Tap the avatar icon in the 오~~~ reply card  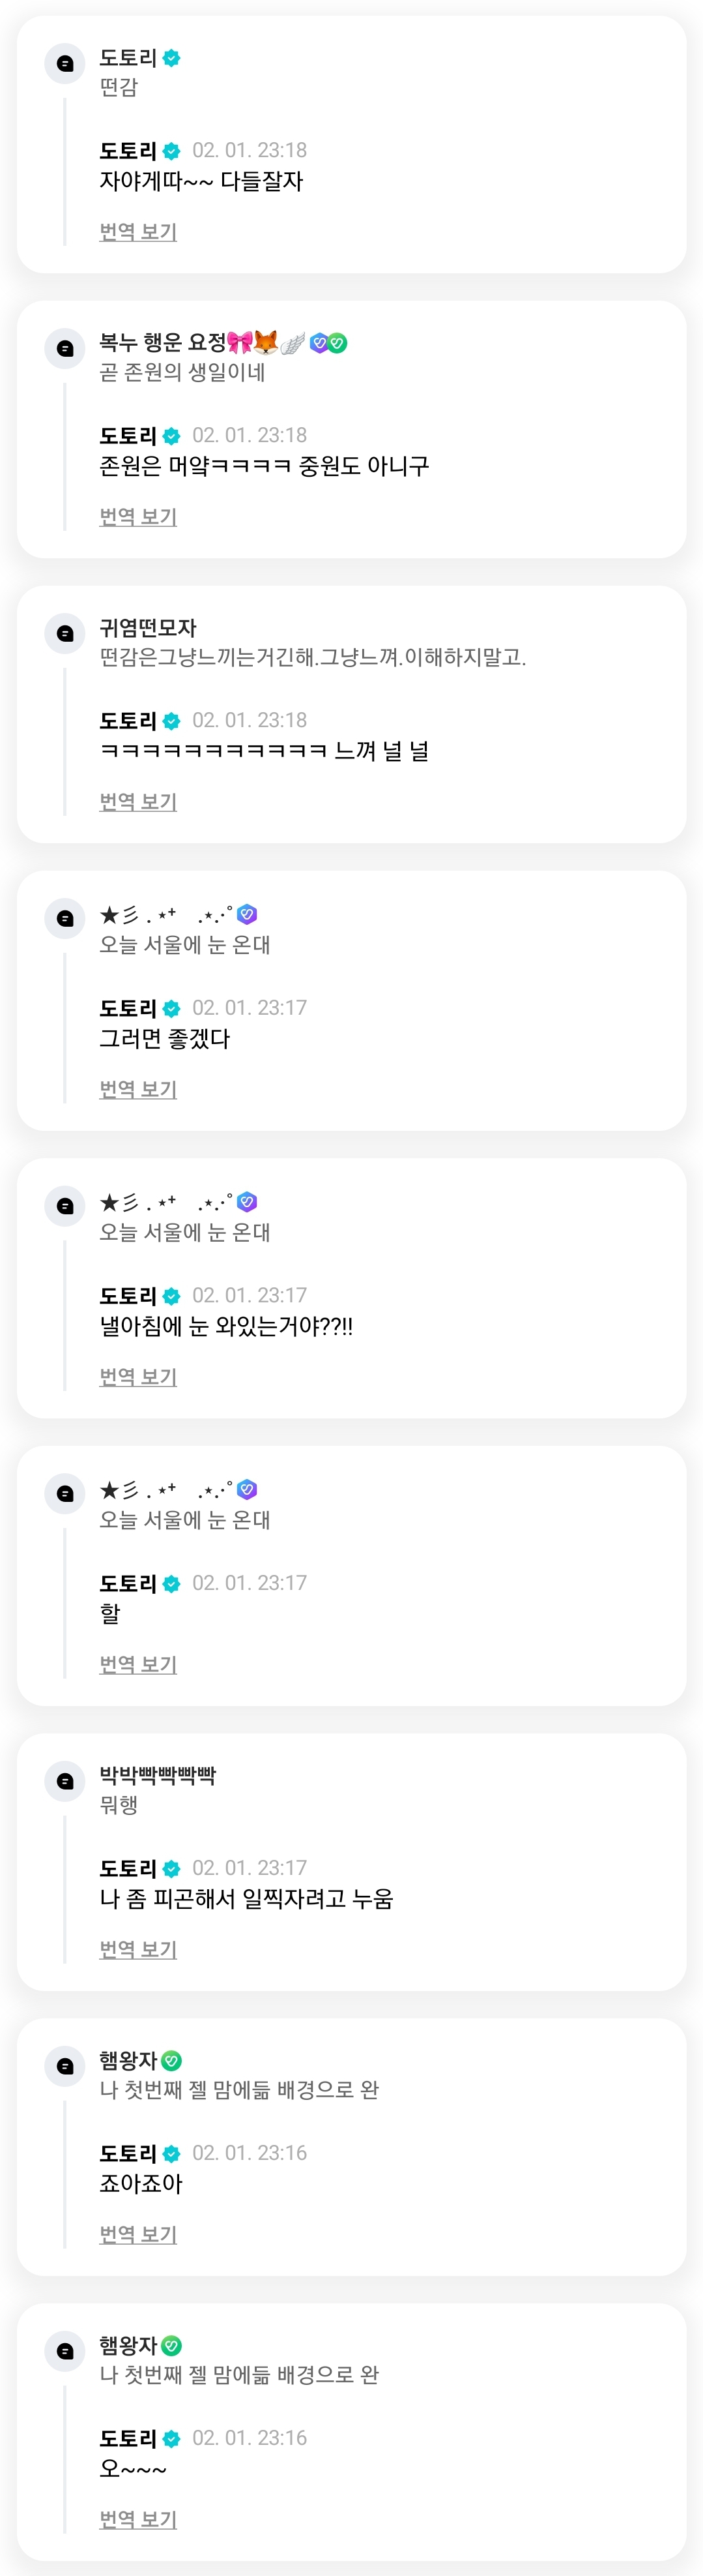pos(65,2350)
